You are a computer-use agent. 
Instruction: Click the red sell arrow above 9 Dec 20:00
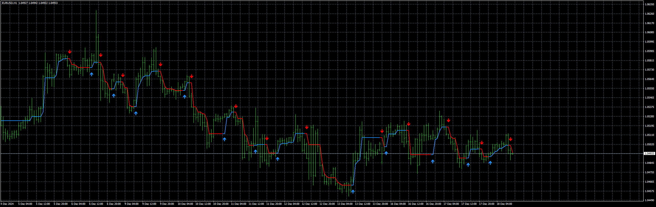(161, 64)
